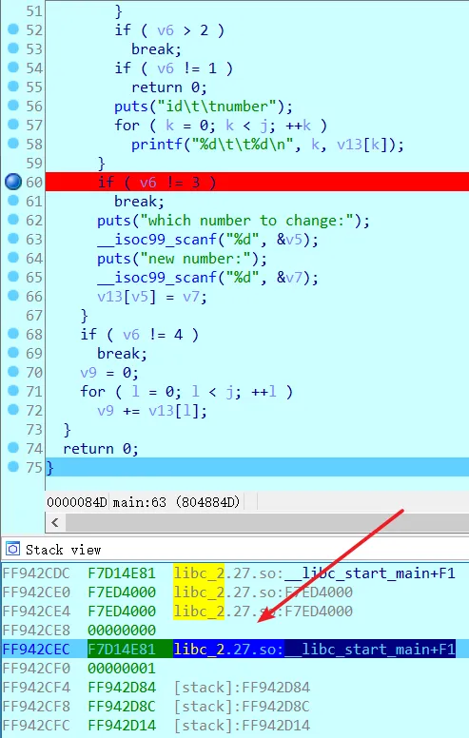Viewport: 469px width, 738px height.
Task: Click the horizontal scrollbar left arrow
Action: pyautogui.click(x=55, y=522)
